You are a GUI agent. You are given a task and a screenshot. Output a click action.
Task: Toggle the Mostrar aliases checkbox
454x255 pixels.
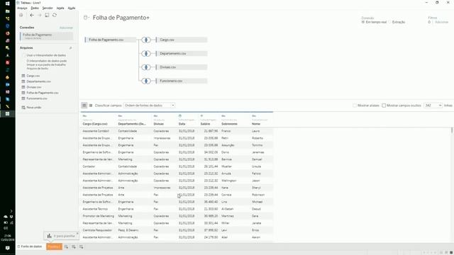pos(355,106)
